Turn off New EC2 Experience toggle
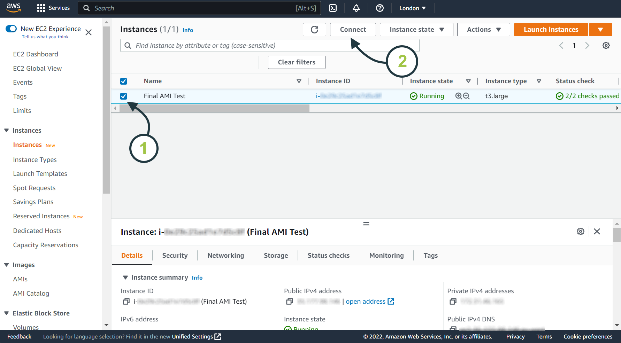The width and height of the screenshot is (621, 343). pyautogui.click(x=11, y=29)
